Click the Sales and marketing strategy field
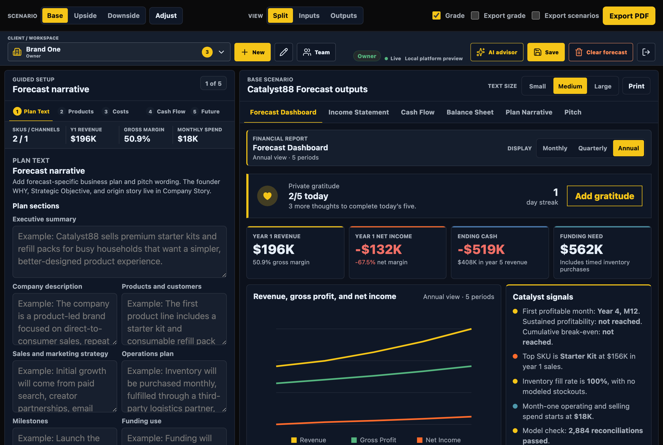Viewport: 663px width, 445px height. 65,386
